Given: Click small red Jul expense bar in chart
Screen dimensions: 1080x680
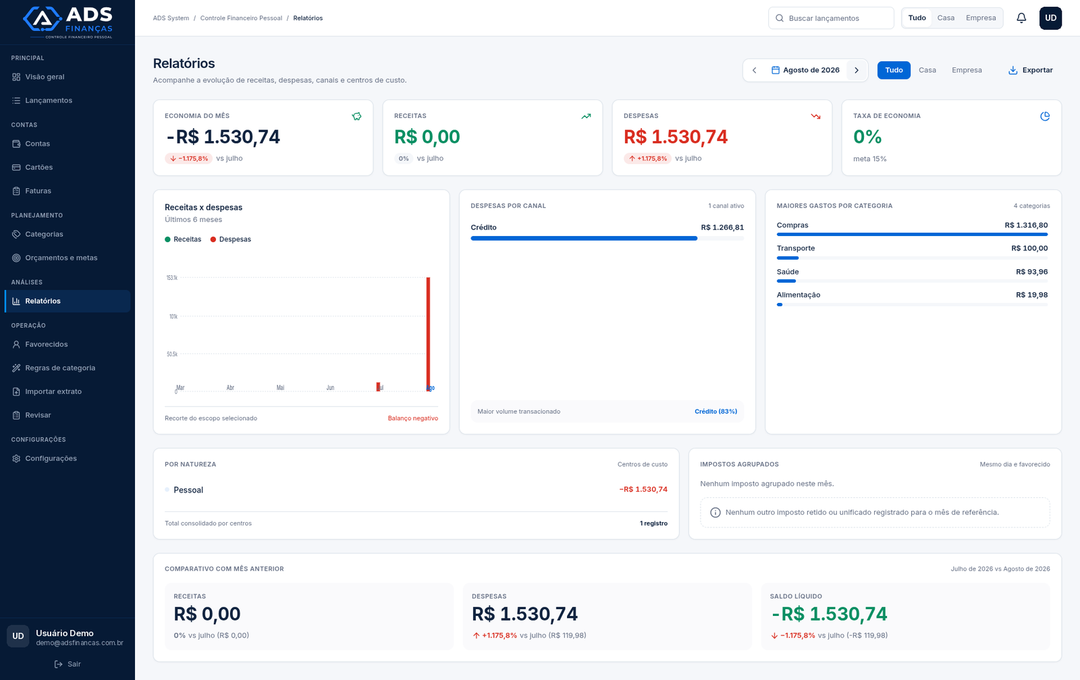Looking at the screenshot, I should 378,387.
